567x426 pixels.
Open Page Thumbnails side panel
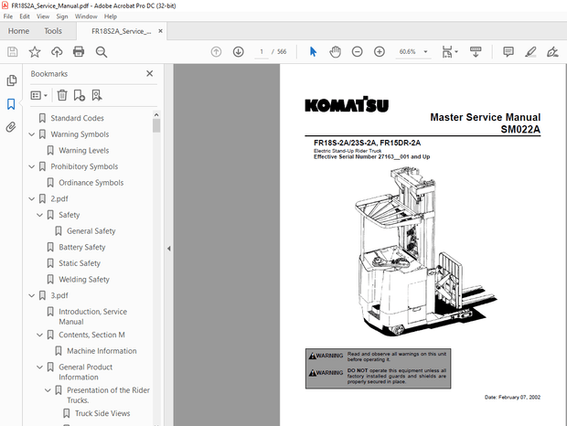pos(11,80)
